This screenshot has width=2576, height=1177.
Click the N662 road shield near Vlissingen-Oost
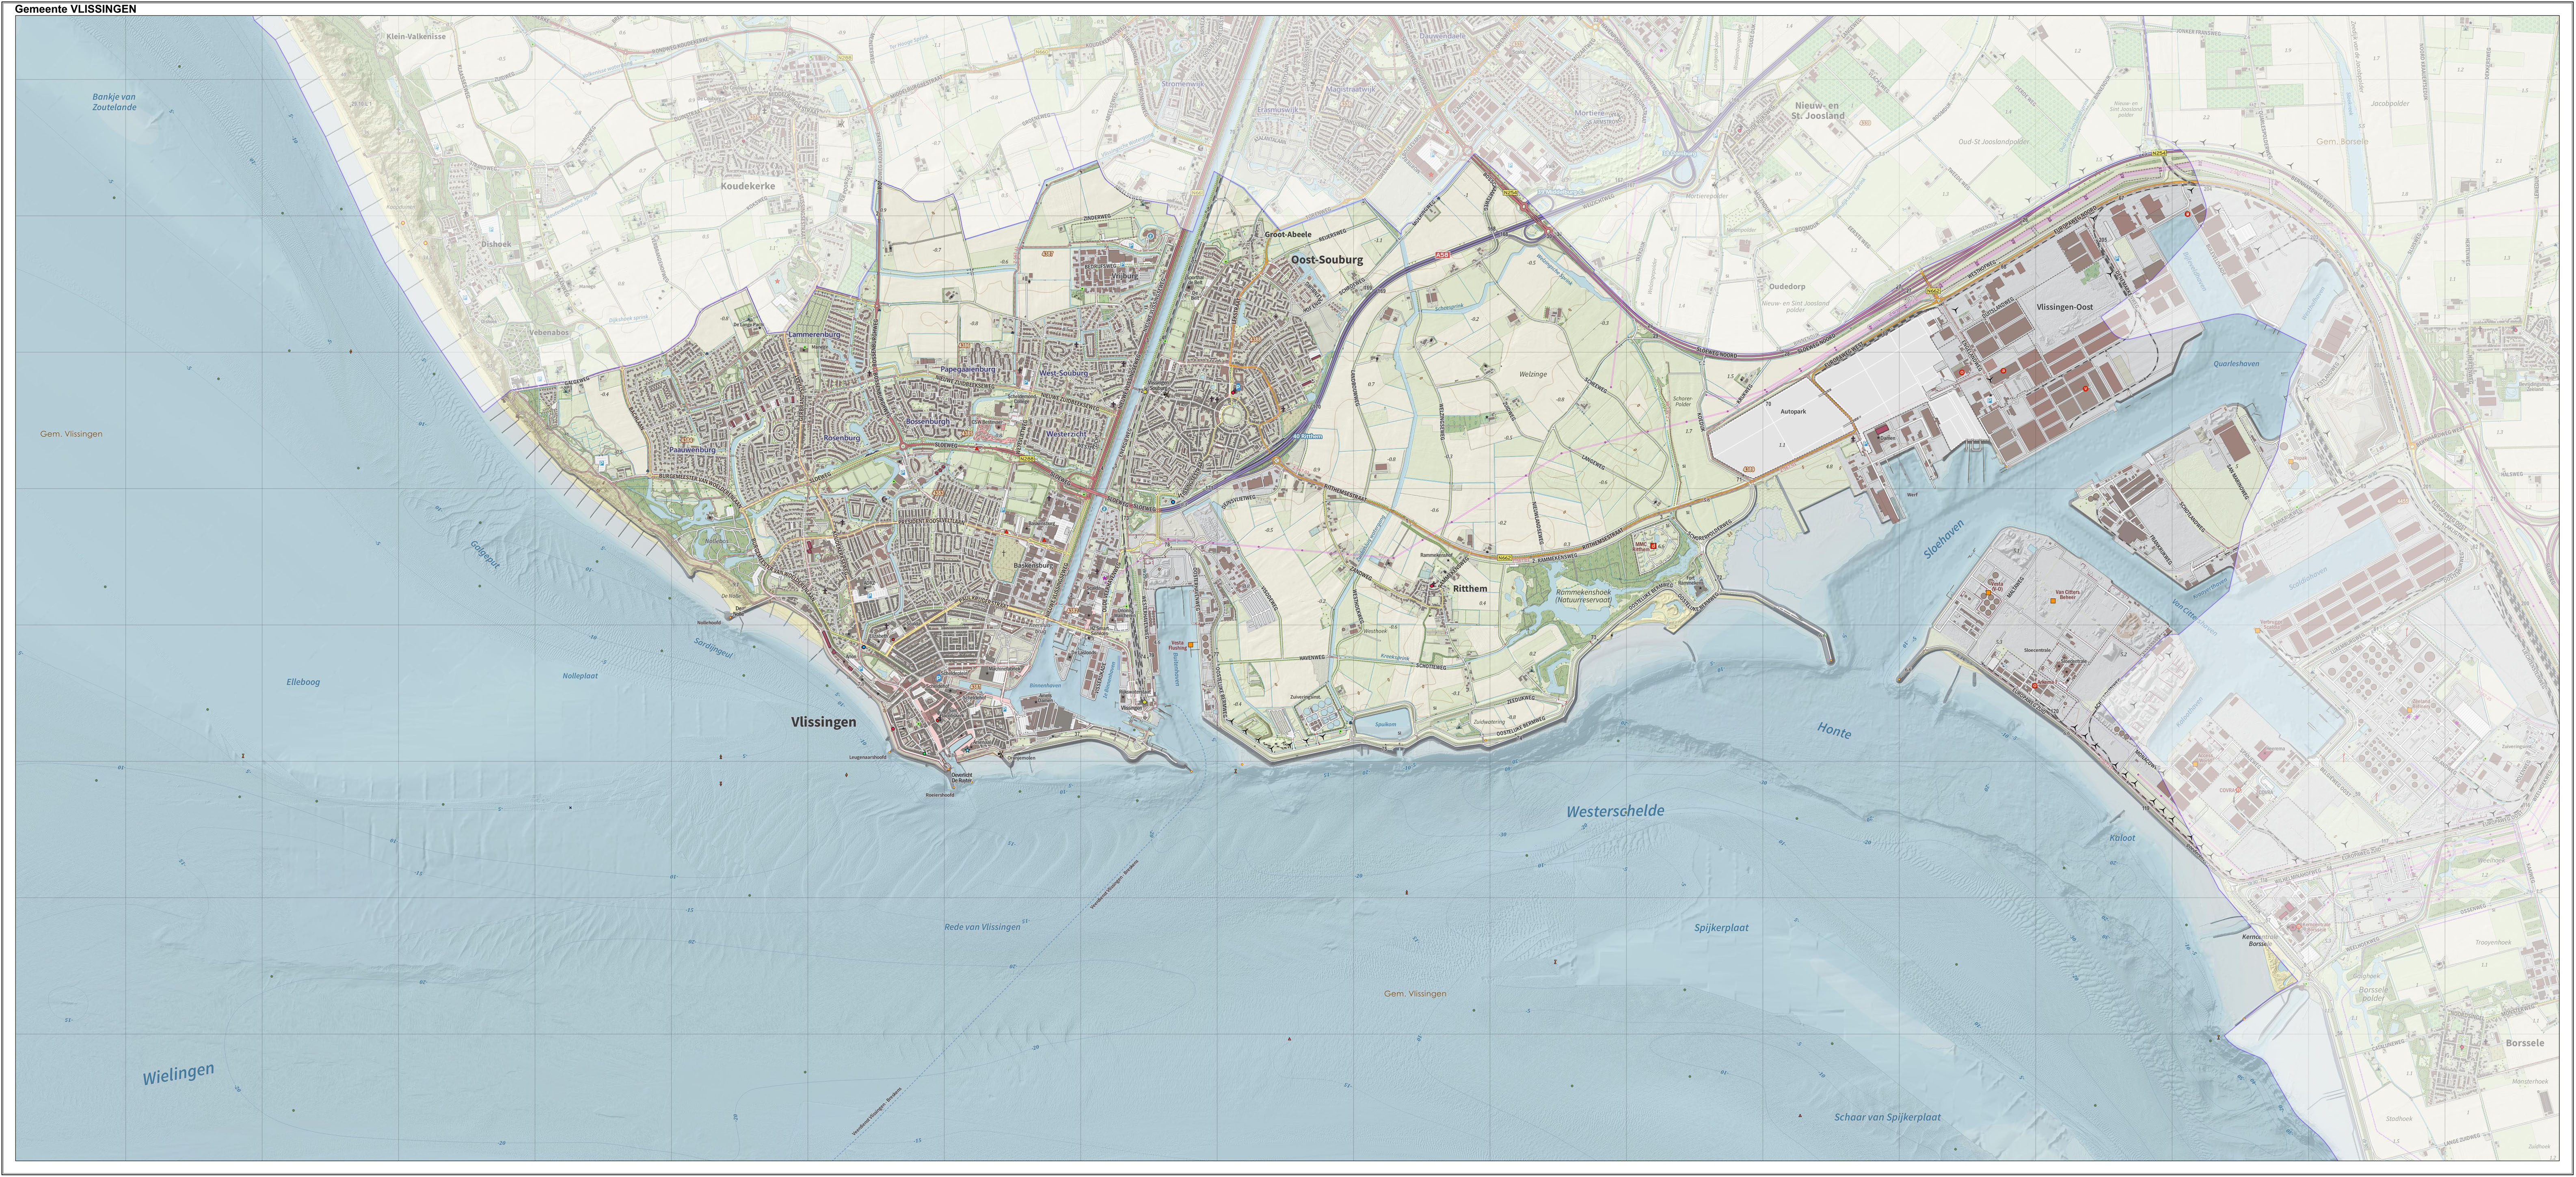click(1933, 291)
